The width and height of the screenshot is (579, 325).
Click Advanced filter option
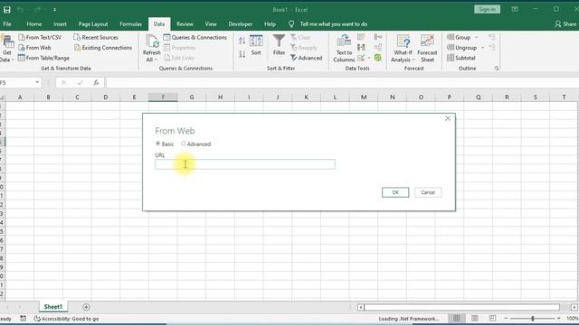coord(306,58)
